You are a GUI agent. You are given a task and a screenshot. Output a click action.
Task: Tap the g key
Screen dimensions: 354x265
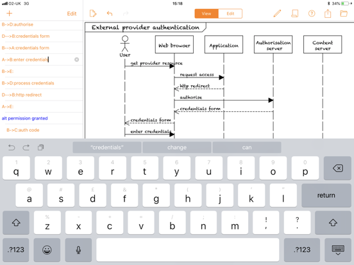coord(156,195)
